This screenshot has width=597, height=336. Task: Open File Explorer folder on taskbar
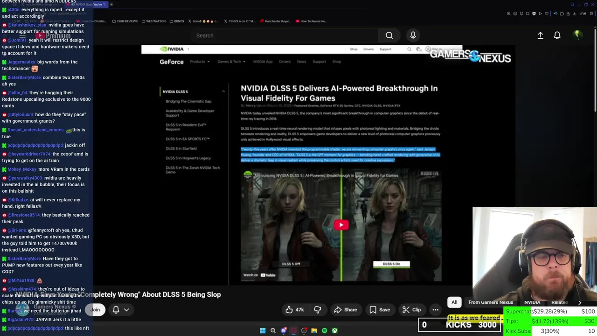click(x=314, y=330)
